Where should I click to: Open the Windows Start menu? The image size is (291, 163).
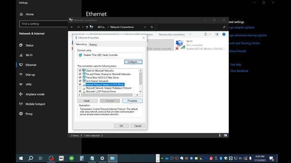pos(21,158)
